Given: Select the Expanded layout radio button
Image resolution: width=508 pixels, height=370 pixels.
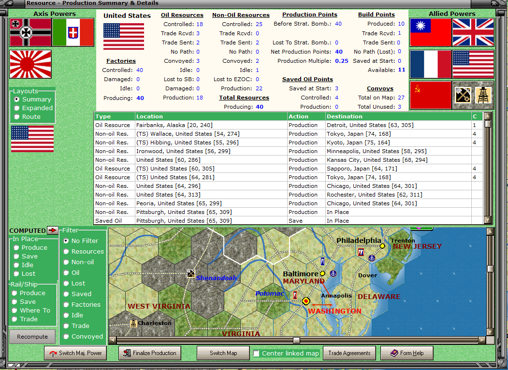Looking at the screenshot, I should click(17, 108).
